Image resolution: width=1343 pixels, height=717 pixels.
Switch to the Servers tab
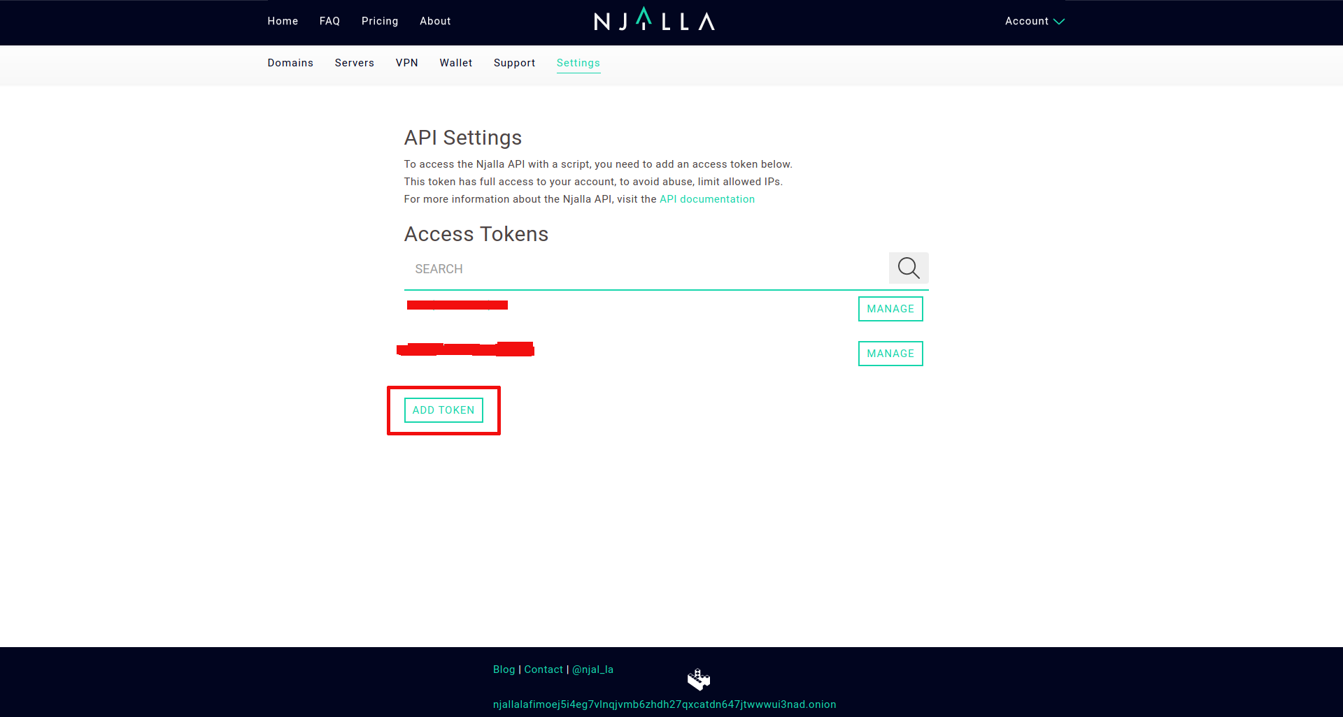pos(354,63)
